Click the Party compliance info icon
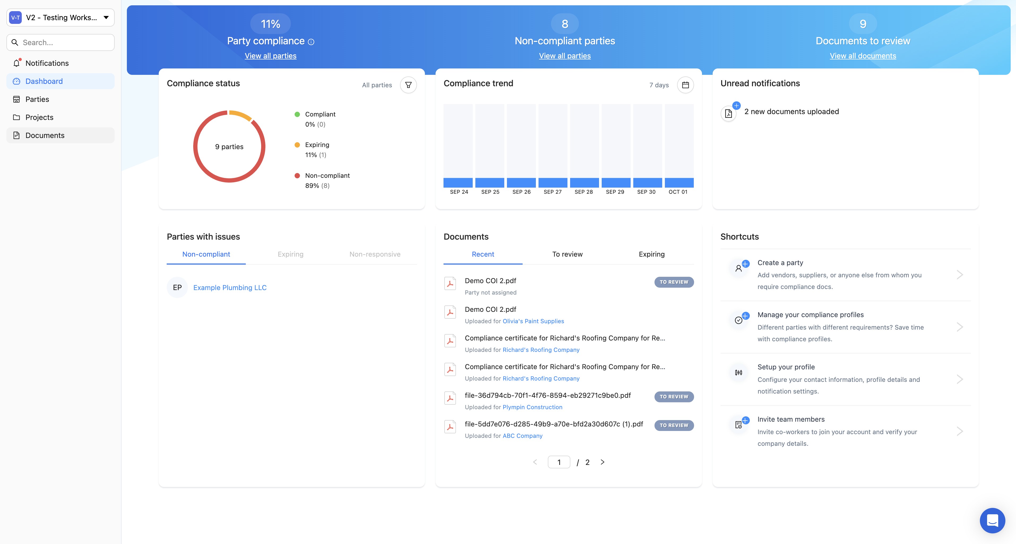 pyautogui.click(x=311, y=42)
